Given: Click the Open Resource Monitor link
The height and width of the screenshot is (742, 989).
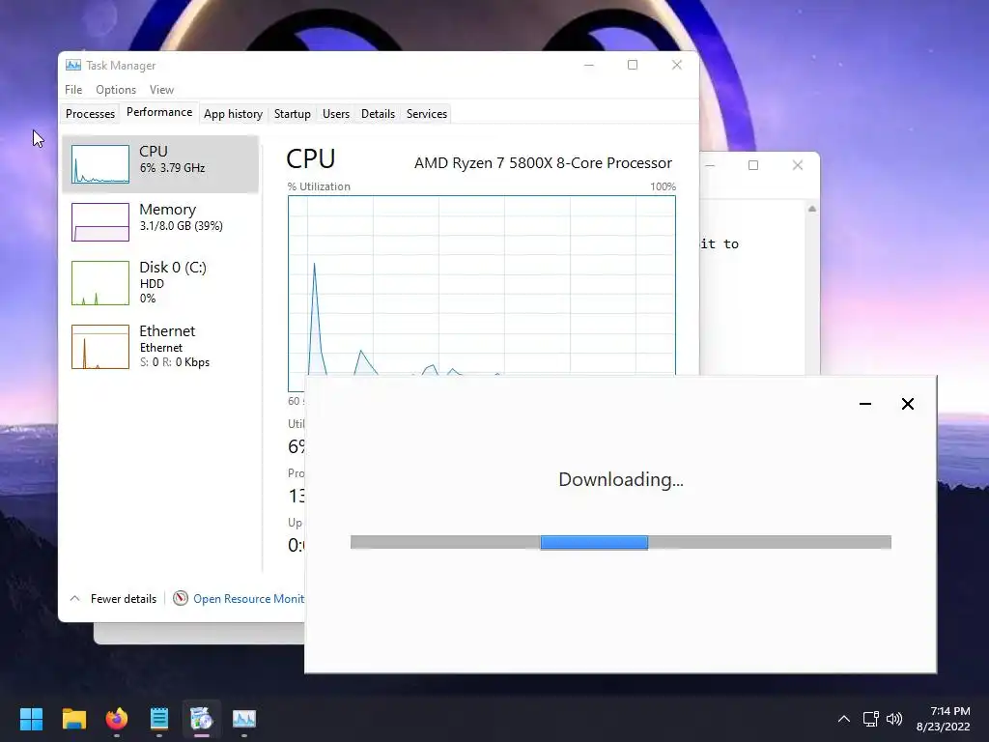Looking at the screenshot, I should point(248,598).
